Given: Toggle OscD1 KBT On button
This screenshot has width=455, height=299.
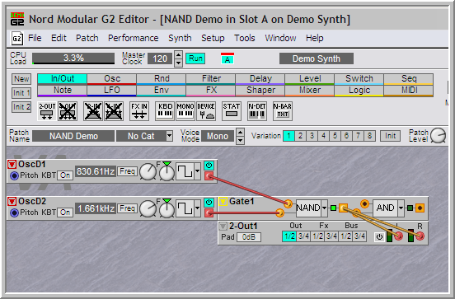Looking at the screenshot, I should (x=65, y=175).
